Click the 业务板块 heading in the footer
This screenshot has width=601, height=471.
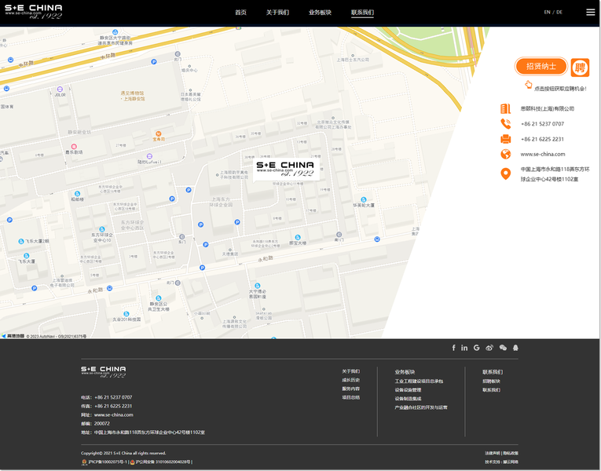click(x=405, y=372)
